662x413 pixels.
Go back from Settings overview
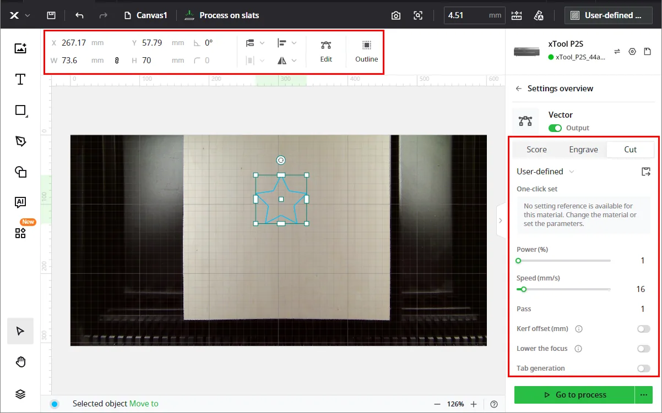point(518,89)
